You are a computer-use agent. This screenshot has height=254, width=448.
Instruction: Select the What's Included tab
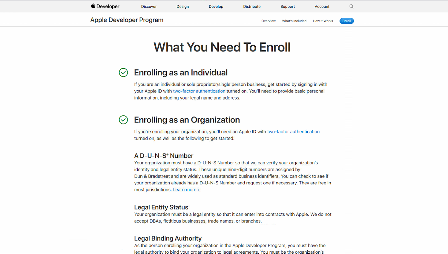point(294,21)
